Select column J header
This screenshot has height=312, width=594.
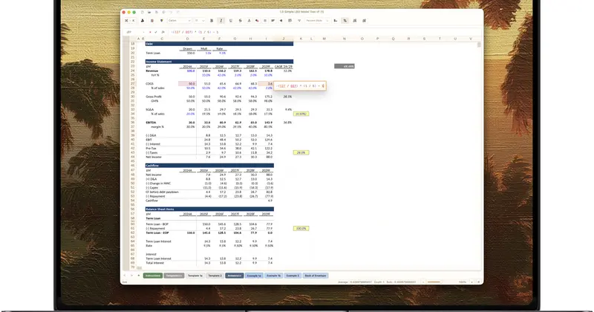tap(284, 39)
